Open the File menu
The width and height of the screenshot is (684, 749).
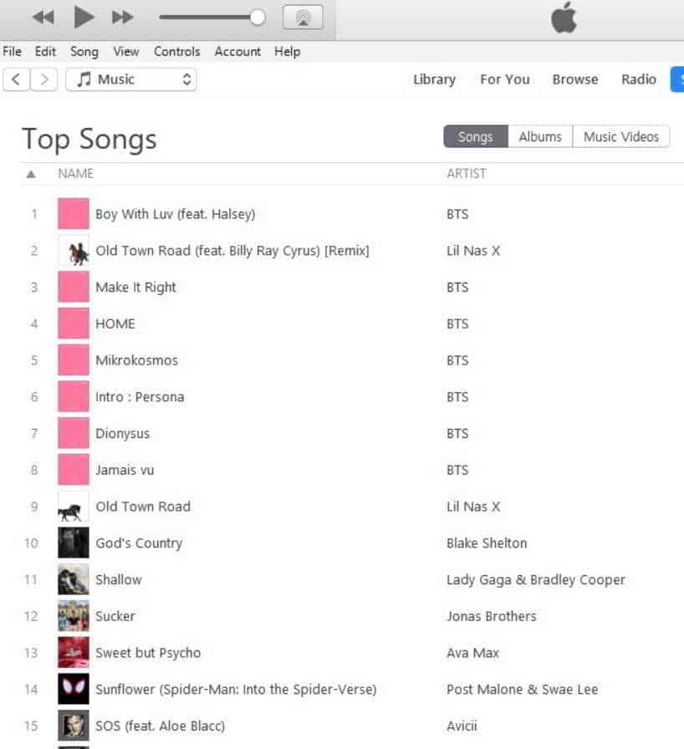click(x=12, y=52)
